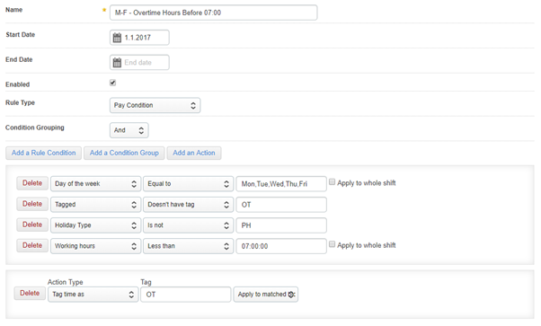Click Add an Action button
This screenshot has width=541, height=326.
point(194,153)
